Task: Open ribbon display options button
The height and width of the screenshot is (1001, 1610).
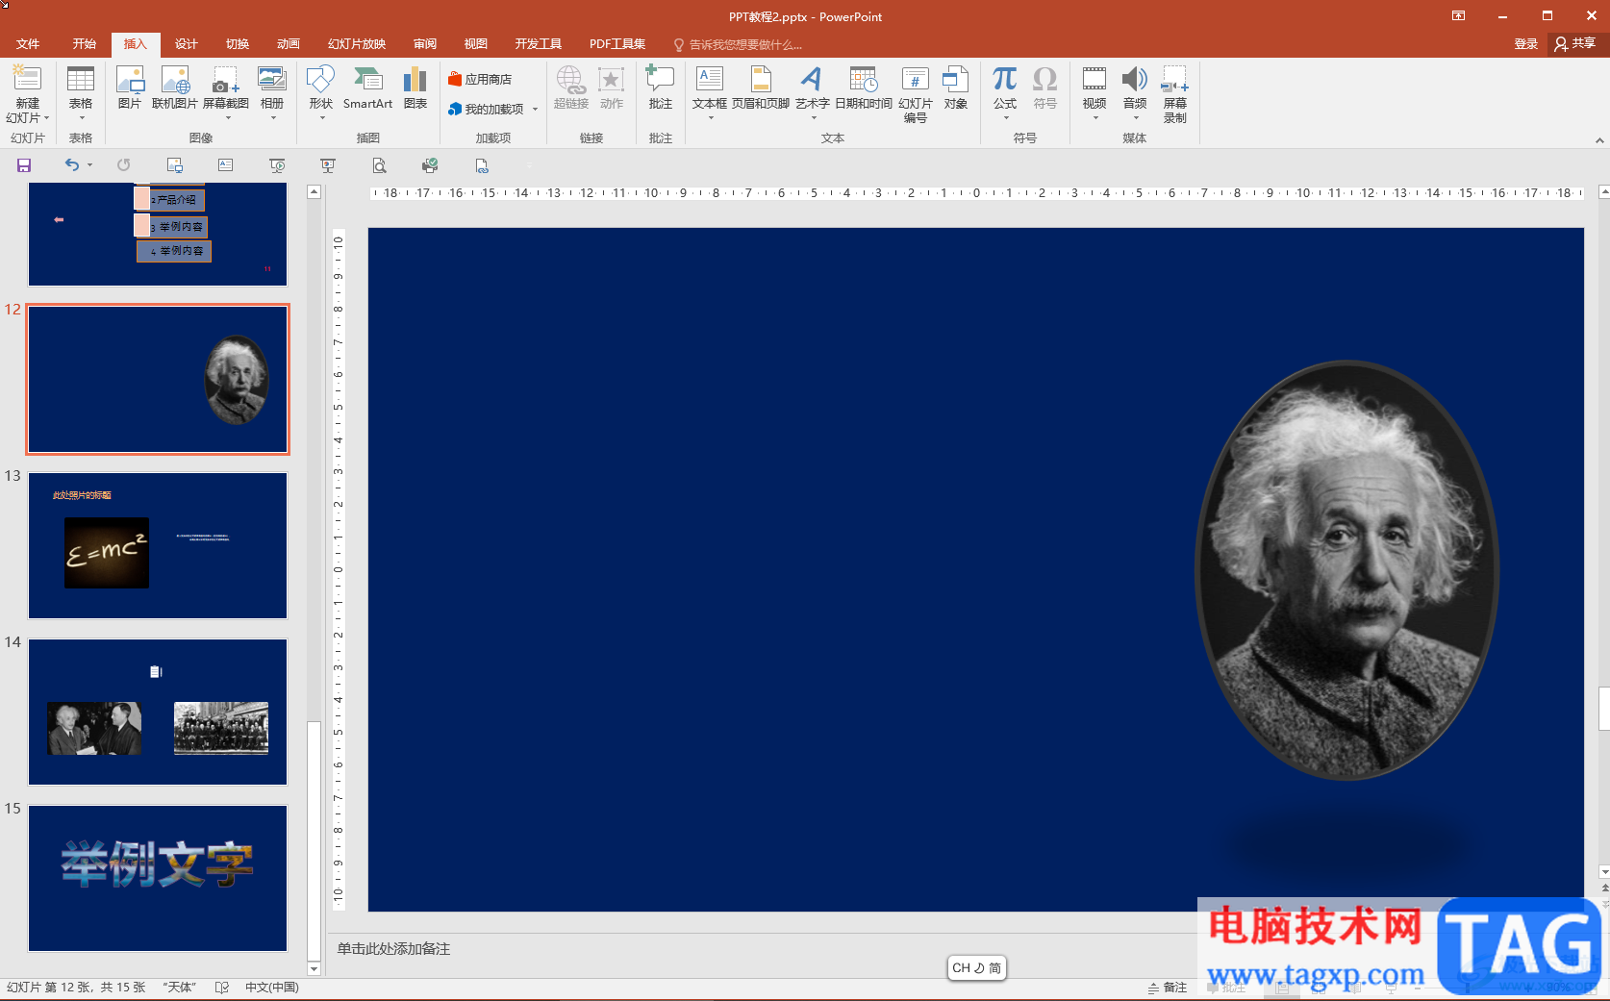Action: coord(1458,15)
